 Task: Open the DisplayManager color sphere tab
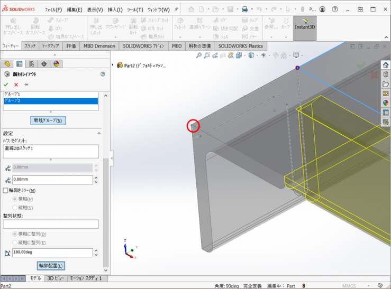[56, 64]
